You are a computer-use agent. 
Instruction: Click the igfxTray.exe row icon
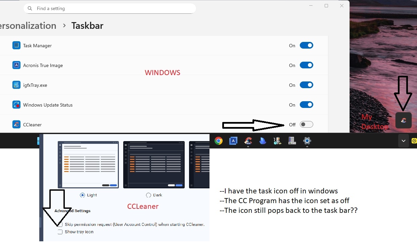[16, 85]
